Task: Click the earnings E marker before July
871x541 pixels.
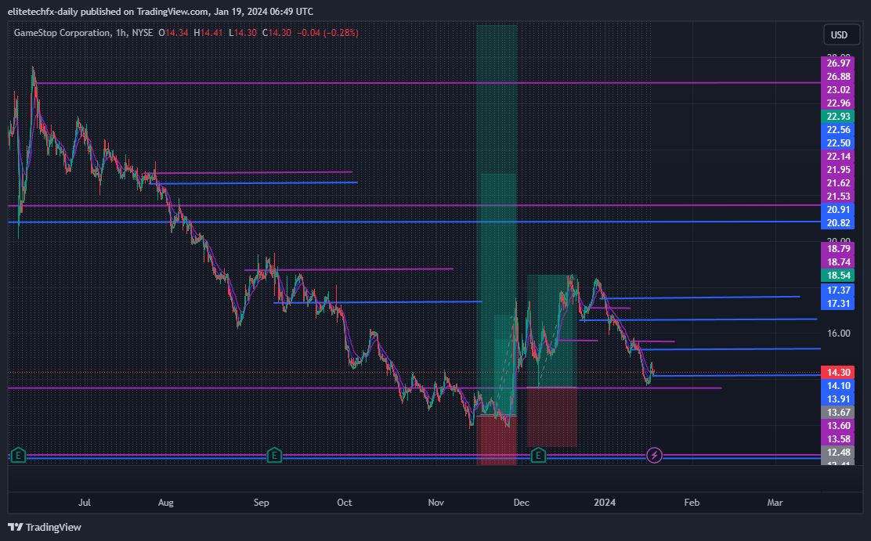Action: (18, 456)
